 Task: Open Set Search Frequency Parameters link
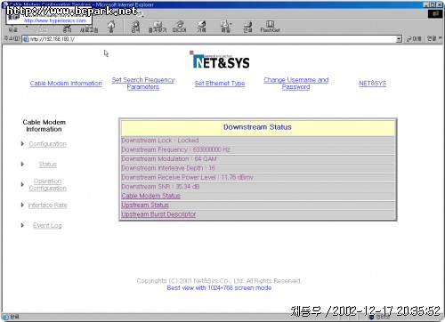coord(143,84)
